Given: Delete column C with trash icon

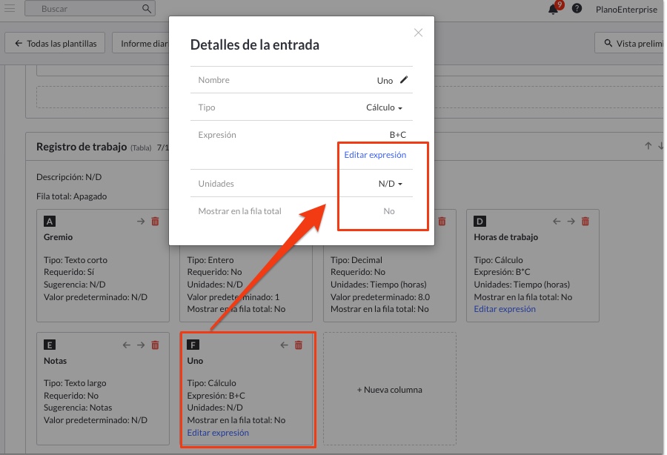Looking at the screenshot, I should click(442, 221).
